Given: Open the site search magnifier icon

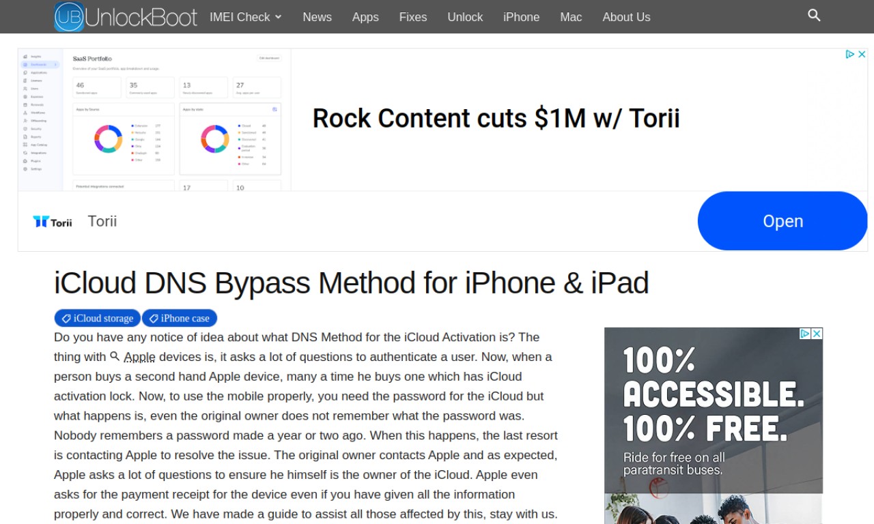Looking at the screenshot, I should (x=814, y=15).
